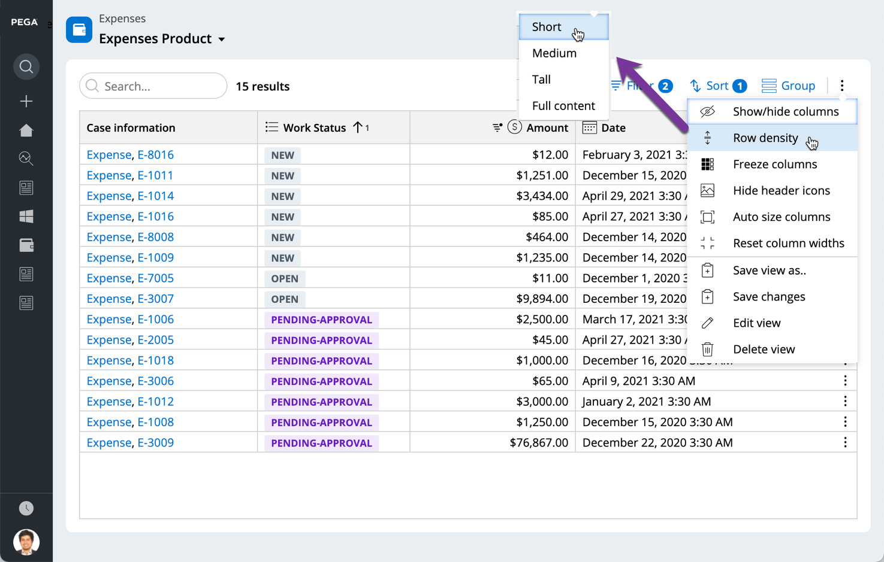The width and height of the screenshot is (884, 562).
Task: Select Short row density
Action: pos(564,27)
